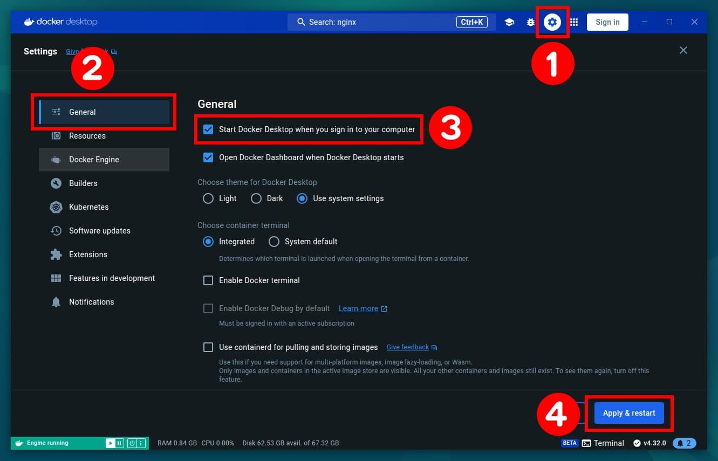Click the Apply & restart button
The image size is (718, 461).
tap(629, 412)
